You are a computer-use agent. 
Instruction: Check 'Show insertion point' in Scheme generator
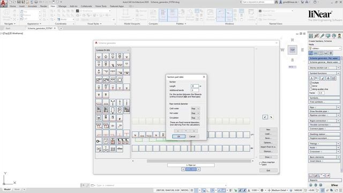coord(260,163)
